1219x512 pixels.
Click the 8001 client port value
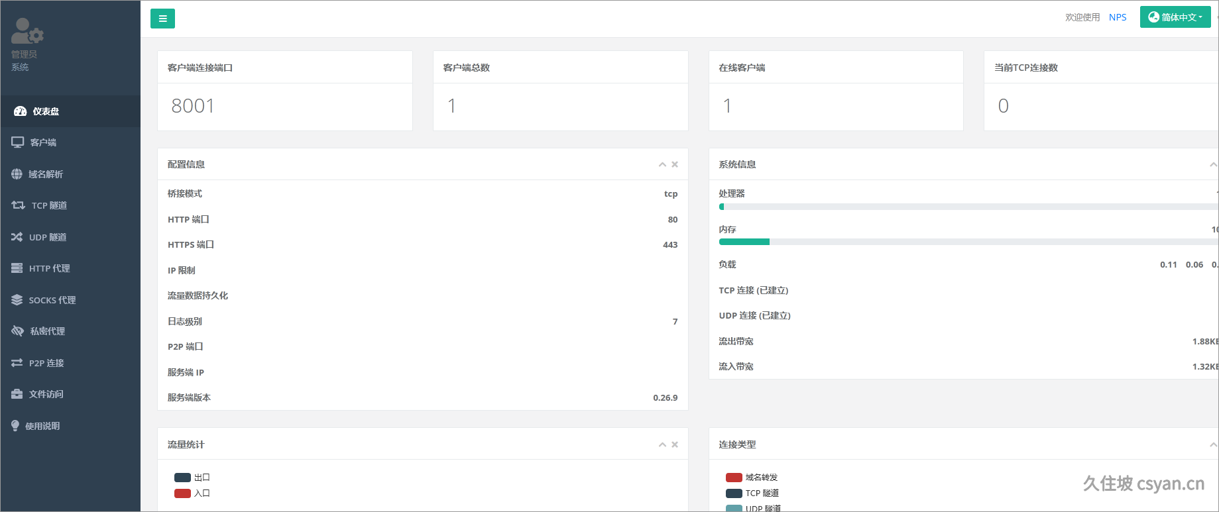click(x=193, y=106)
